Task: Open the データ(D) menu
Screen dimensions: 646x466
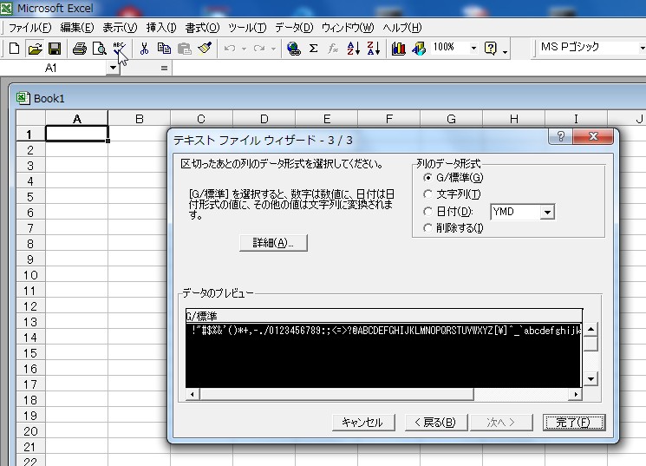Action: click(x=294, y=28)
